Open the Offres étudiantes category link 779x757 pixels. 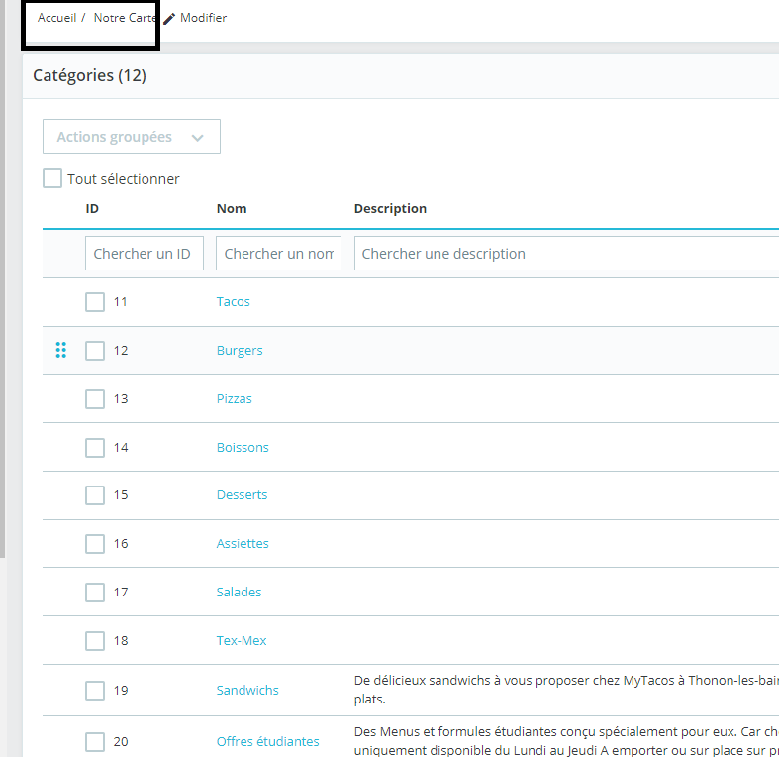click(268, 741)
